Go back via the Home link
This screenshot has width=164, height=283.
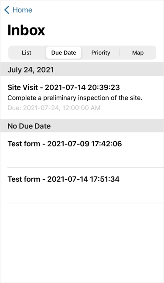[18, 10]
